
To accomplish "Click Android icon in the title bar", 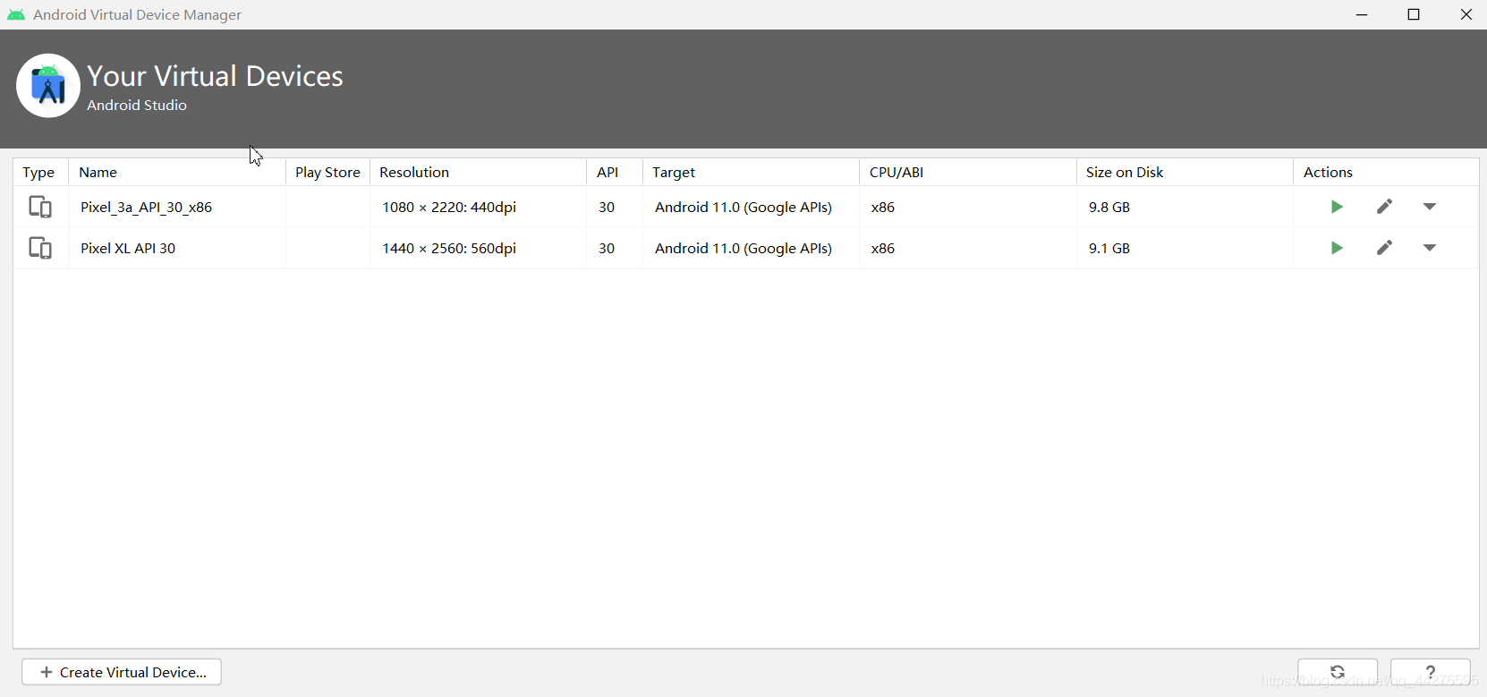I will (16, 14).
